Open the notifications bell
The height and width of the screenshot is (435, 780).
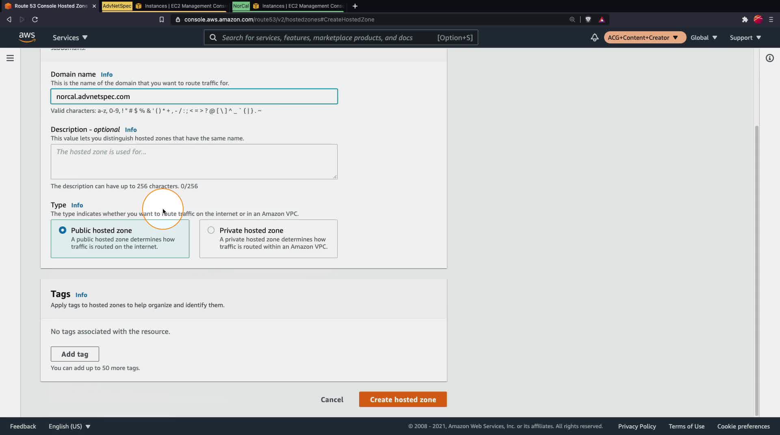tap(594, 37)
